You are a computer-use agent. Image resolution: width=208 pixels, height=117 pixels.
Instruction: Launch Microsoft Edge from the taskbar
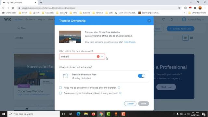(x=78, y=114)
